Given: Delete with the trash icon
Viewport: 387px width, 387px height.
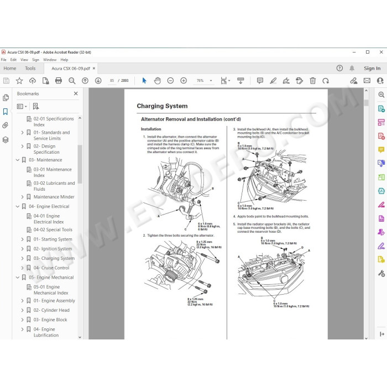Looking at the screenshot, I should click(313, 81).
